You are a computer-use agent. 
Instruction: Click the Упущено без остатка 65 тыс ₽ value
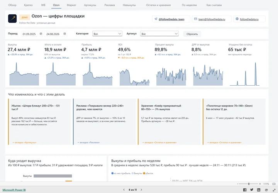point(237,49)
